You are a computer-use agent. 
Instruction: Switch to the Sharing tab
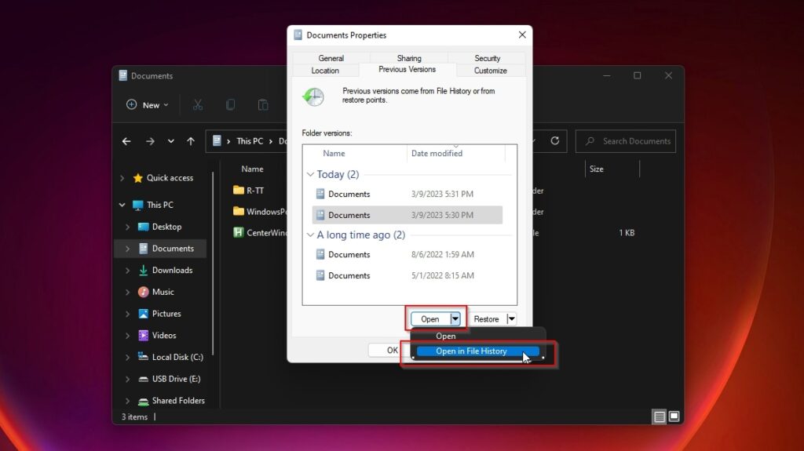pyautogui.click(x=408, y=58)
